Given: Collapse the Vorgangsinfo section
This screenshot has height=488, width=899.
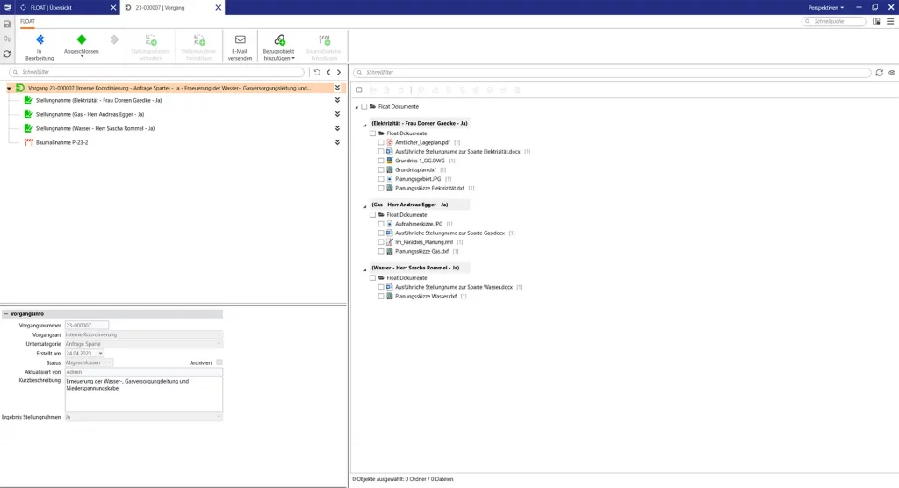Looking at the screenshot, I should coord(5,313).
